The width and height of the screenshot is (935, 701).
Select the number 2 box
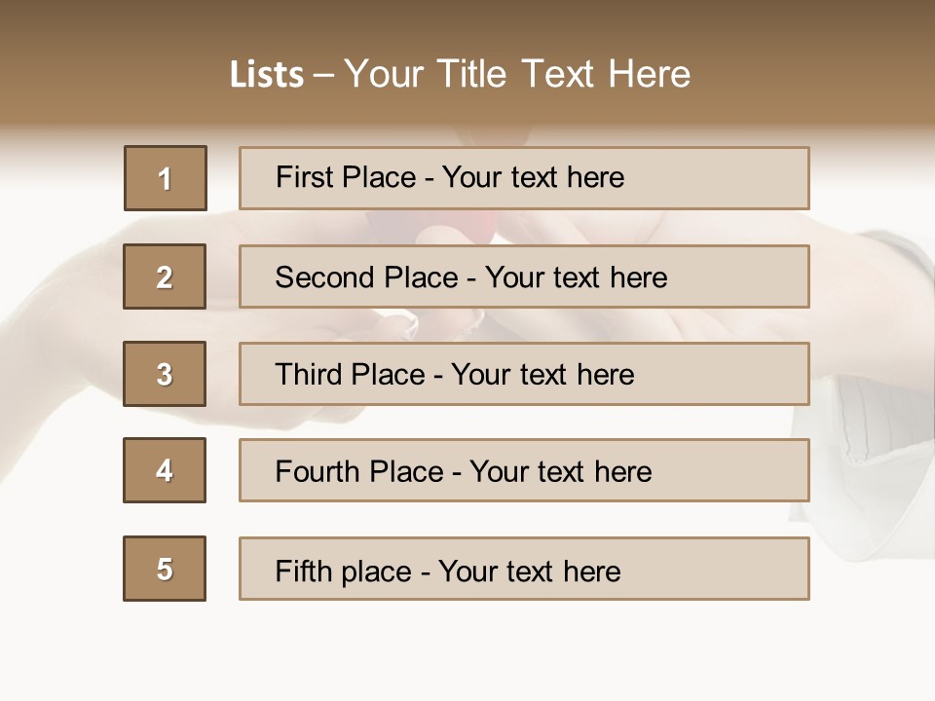point(165,277)
